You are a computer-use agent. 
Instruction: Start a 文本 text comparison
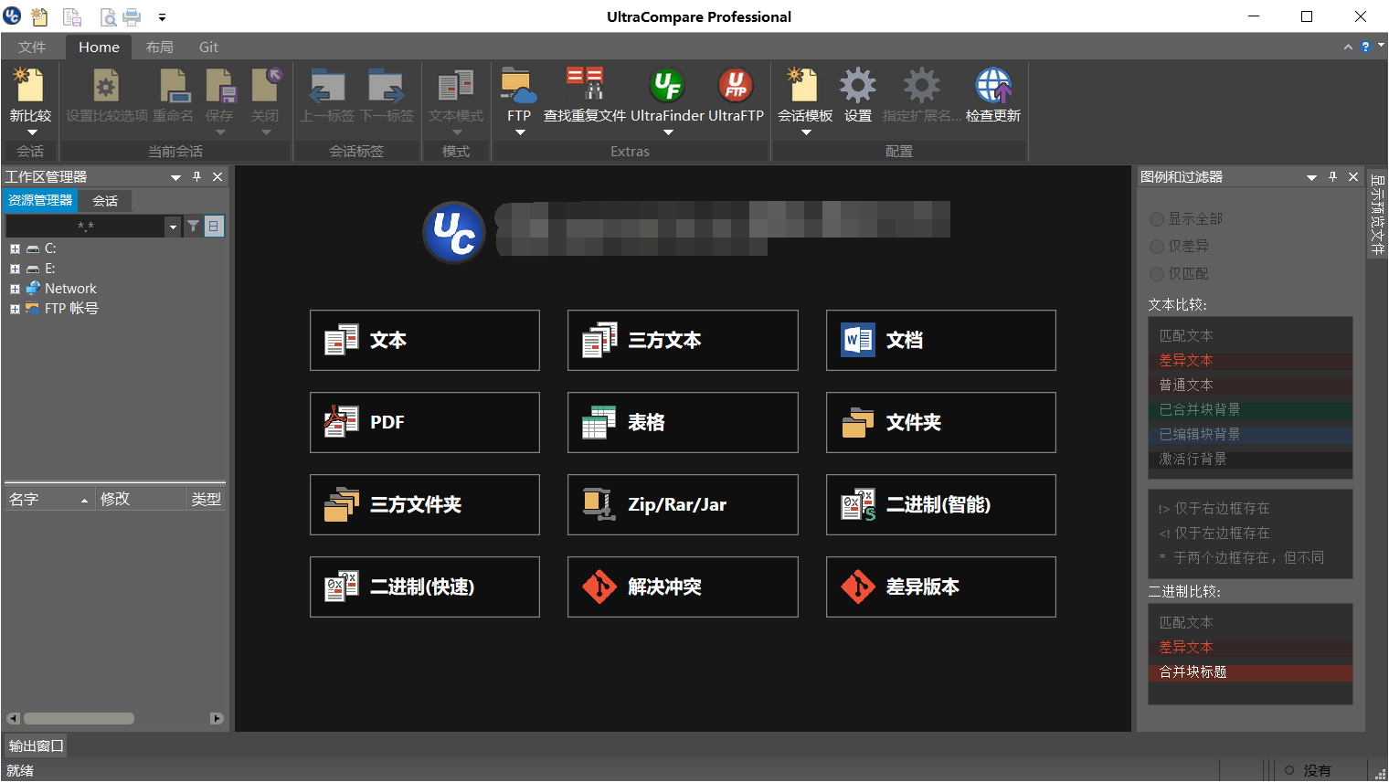425,340
